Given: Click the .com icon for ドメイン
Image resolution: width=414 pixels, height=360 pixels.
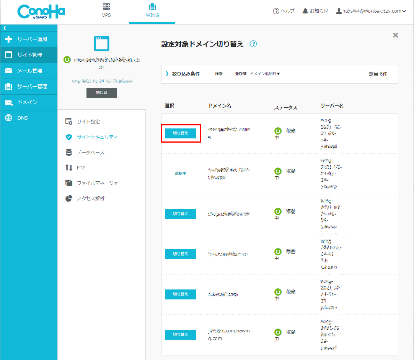Looking at the screenshot, I should [x=9, y=102].
